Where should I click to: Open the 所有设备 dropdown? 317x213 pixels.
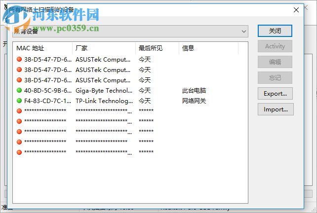coord(130,31)
